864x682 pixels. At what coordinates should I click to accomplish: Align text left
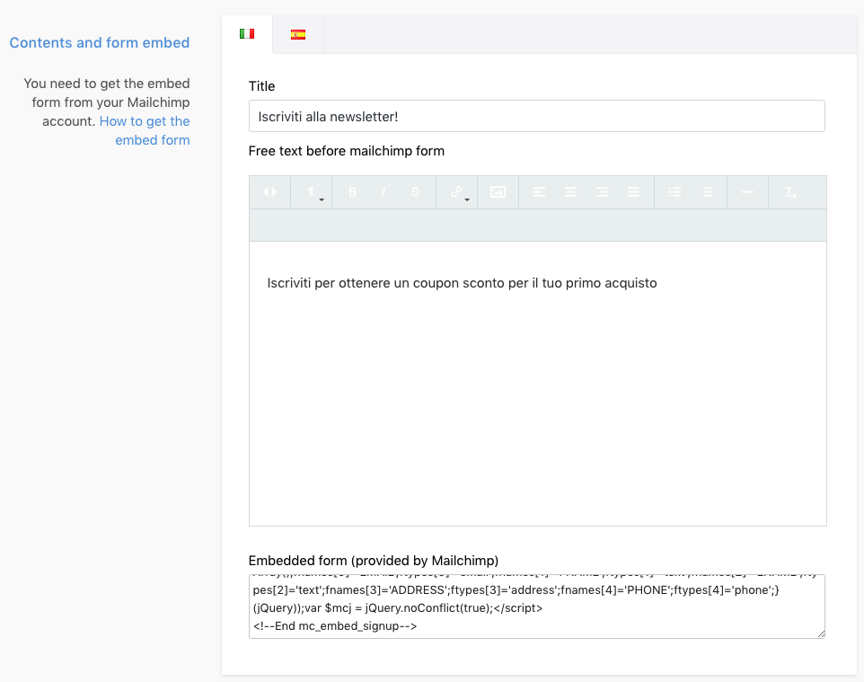(x=540, y=192)
